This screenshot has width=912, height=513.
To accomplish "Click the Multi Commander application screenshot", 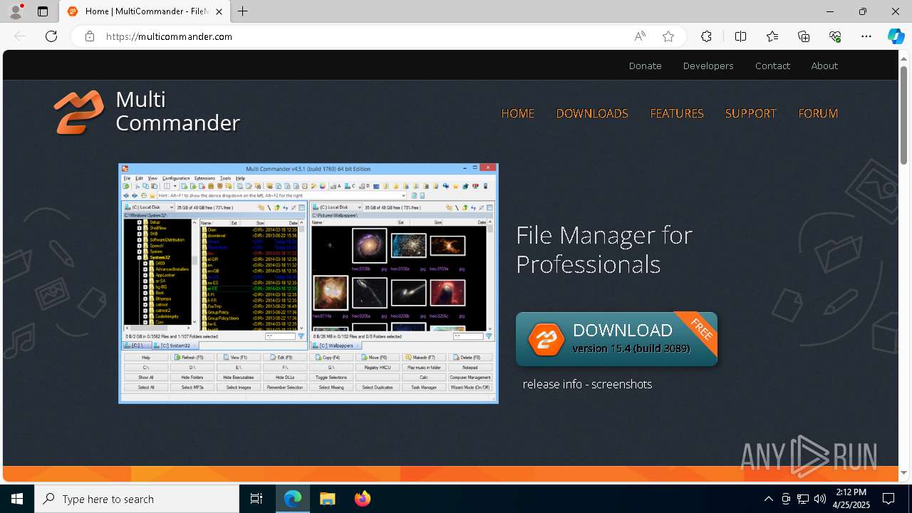I will point(309,284).
